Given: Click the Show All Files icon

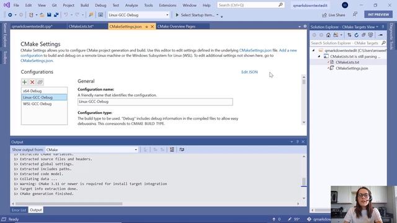Looking at the screenshot, I should [x=371, y=35].
